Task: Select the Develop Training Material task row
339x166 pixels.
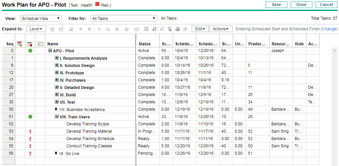Action: point(89,131)
